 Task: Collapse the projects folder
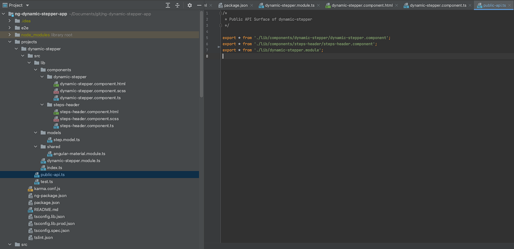point(10,42)
